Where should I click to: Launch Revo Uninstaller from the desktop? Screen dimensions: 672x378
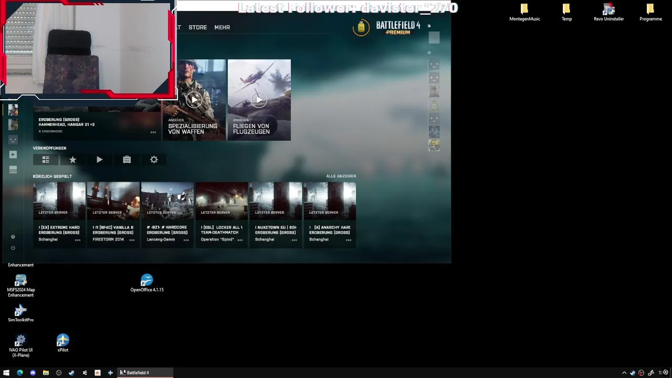608,13
